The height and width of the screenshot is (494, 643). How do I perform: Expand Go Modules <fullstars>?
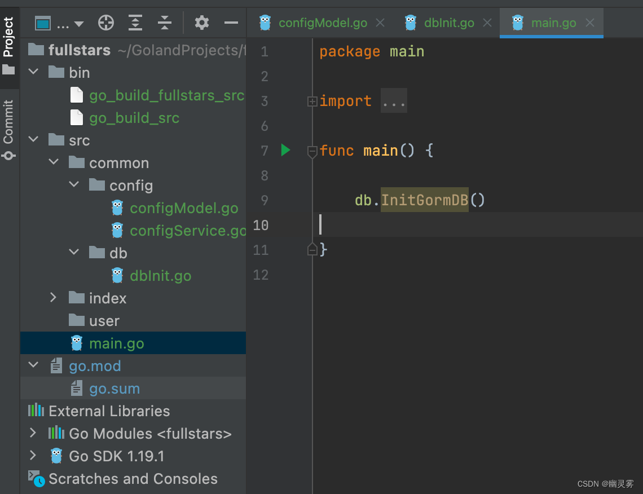[x=33, y=433]
